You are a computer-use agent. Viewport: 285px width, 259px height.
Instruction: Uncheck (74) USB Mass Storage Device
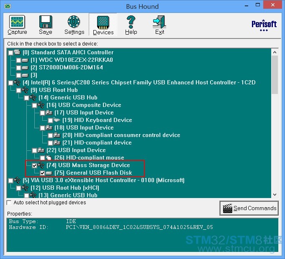click(x=35, y=165)
